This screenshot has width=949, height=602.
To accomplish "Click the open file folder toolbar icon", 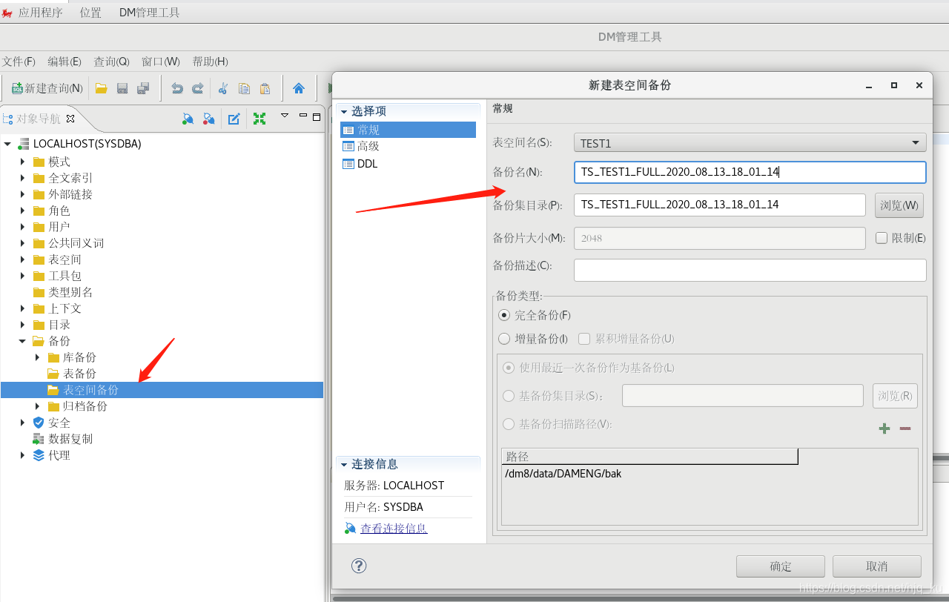I will click(102, 88).
